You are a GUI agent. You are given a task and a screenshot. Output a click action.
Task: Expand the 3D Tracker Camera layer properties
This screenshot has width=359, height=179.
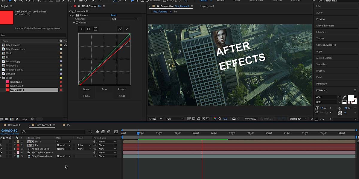pos(15,152)
